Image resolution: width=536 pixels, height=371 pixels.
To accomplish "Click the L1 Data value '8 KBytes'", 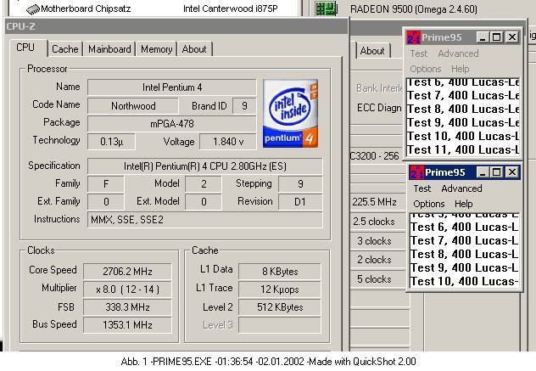I will click(280, 272).
